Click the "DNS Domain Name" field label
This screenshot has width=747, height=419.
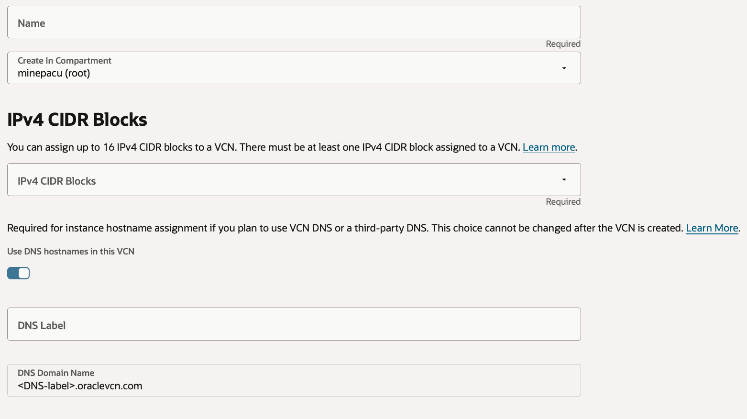click(x=56, y=373)
